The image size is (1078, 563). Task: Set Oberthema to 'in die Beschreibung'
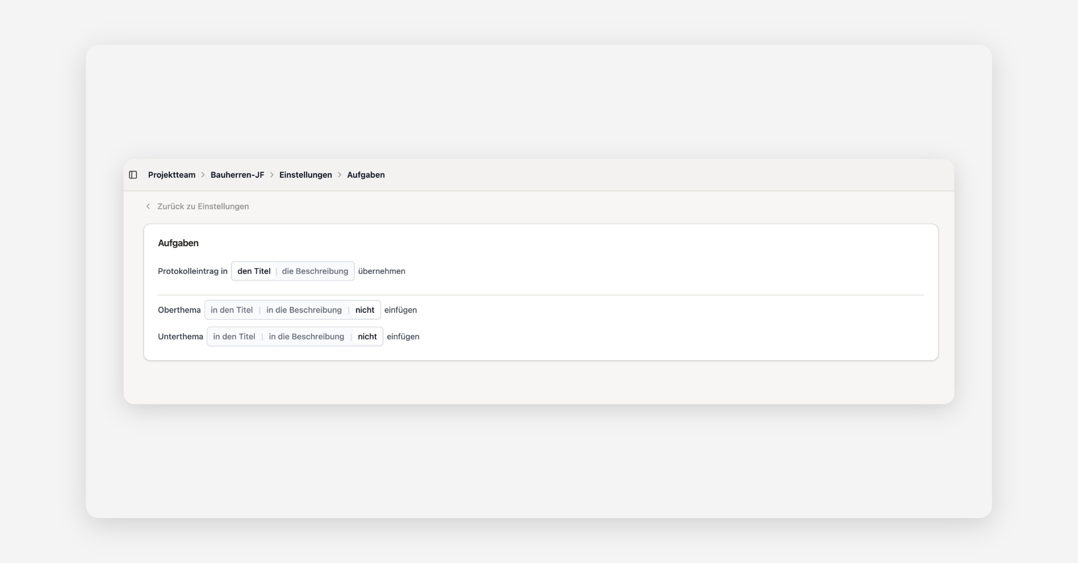tap(304, 310)
